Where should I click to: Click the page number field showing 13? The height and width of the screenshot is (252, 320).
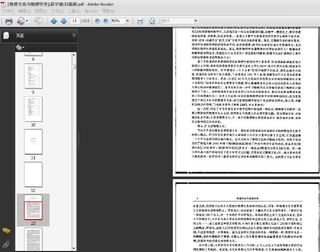click(x=75, y=21)
